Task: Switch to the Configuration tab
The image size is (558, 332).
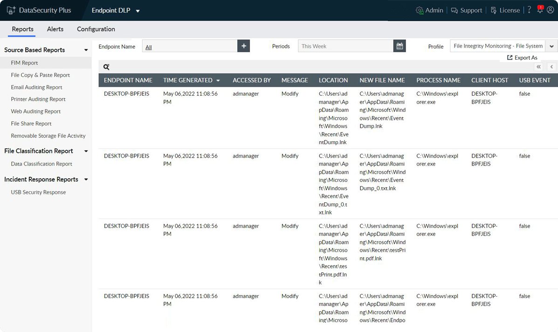Action: coord(96,29)
